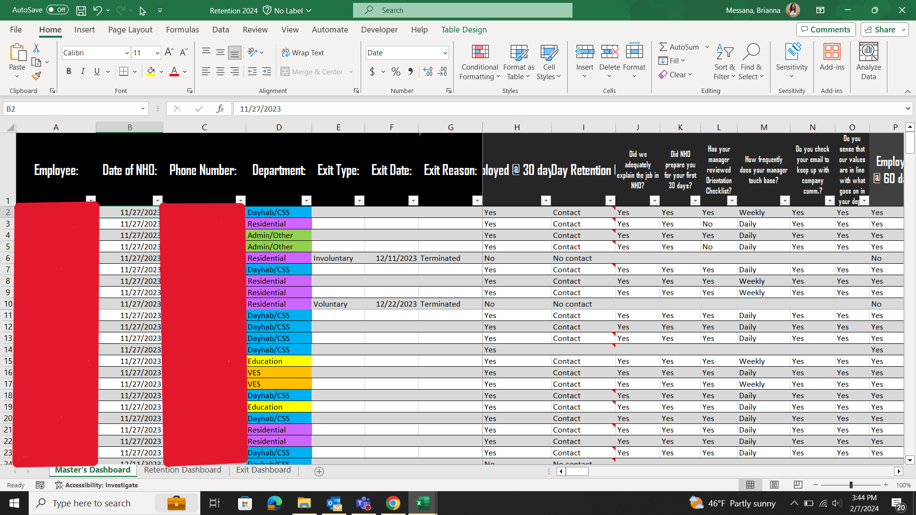Open the Formulas ribbon tab
The height and width of the screenshot is (515, 916).
tap(182, 30)
